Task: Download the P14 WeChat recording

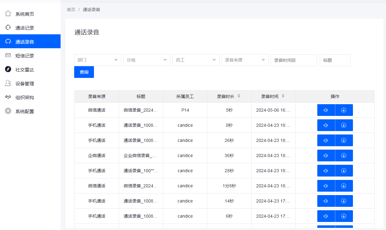Action: pyautogui.click(x=344, y=110)
